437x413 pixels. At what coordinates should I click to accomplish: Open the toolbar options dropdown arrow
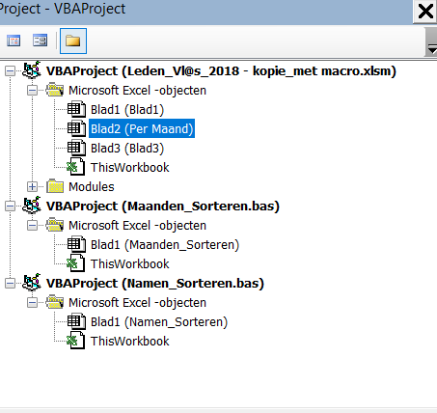431,41
